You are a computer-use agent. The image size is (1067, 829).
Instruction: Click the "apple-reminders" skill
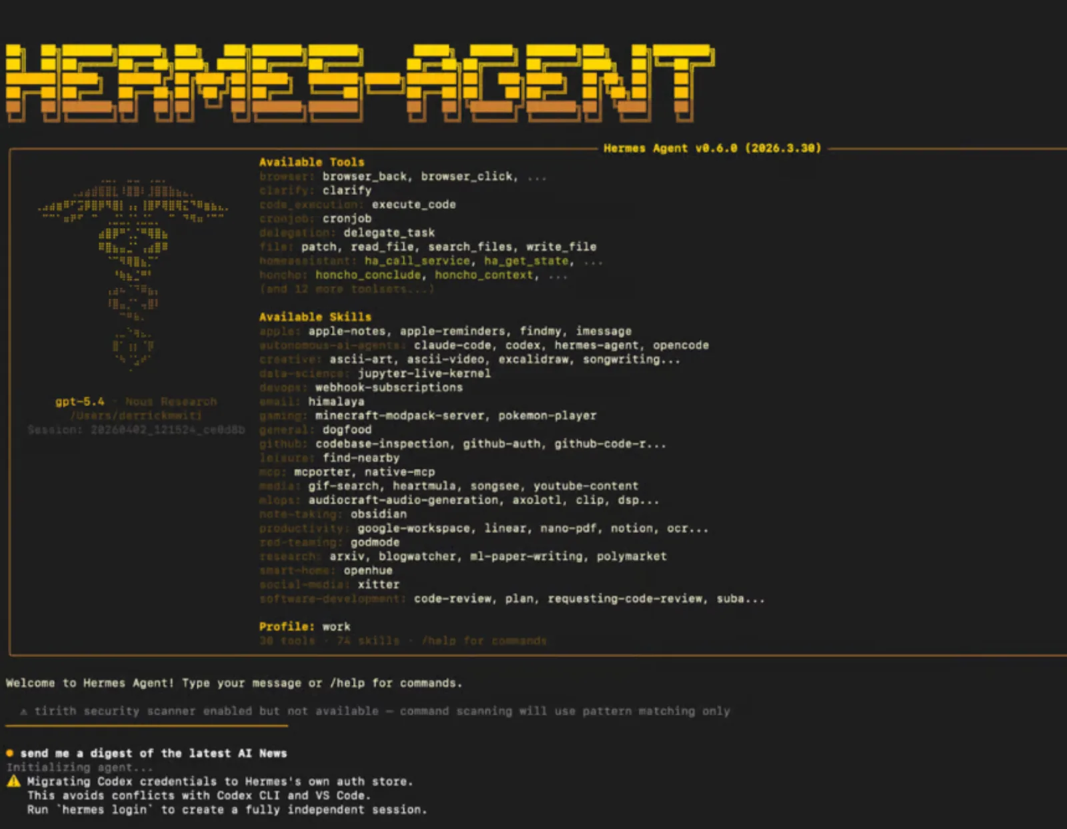pyautogui.click(x=453, y=331)
